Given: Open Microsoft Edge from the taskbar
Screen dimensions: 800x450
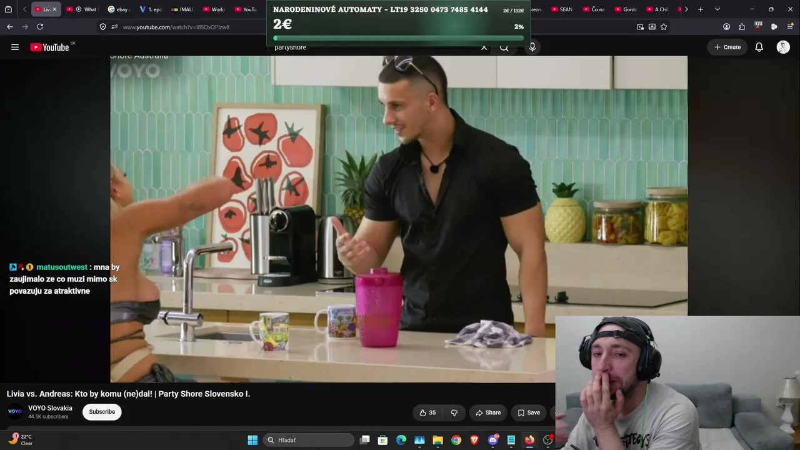Looking at the screenshot, I should (401, 440).
